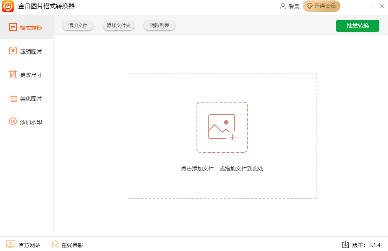Click the add-image placeholder icon

[x=222, y=127]
